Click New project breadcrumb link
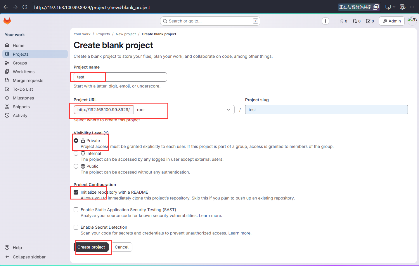This screenshot has width=419, height=266. pos(126,34)
